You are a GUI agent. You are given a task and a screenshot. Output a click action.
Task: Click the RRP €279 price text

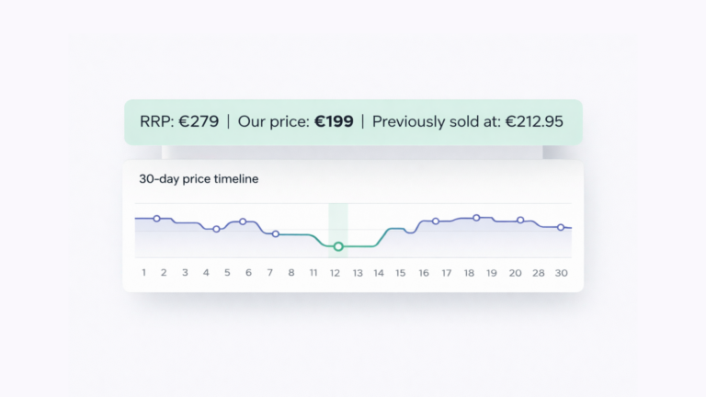tap(179, 121)
